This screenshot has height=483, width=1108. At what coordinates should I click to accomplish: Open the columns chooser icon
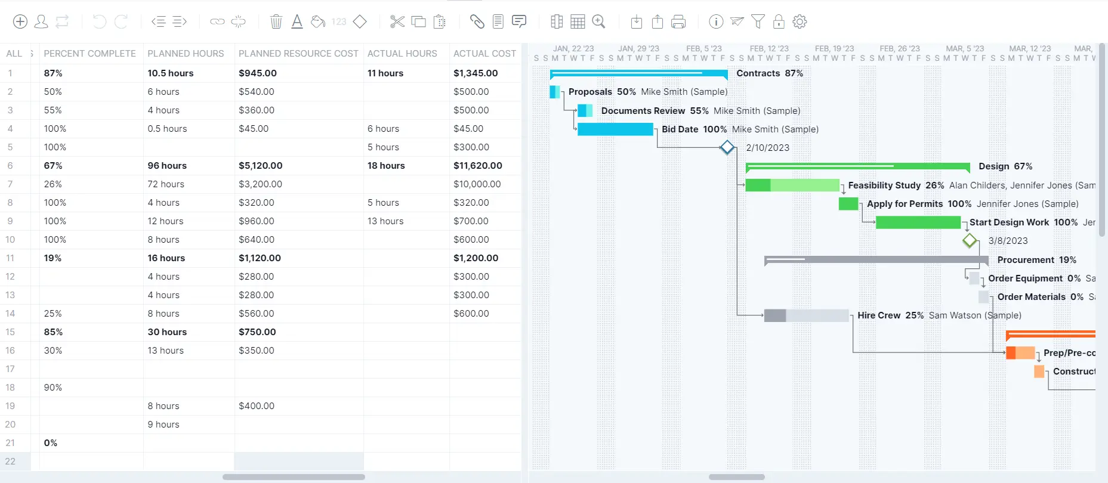557,22
